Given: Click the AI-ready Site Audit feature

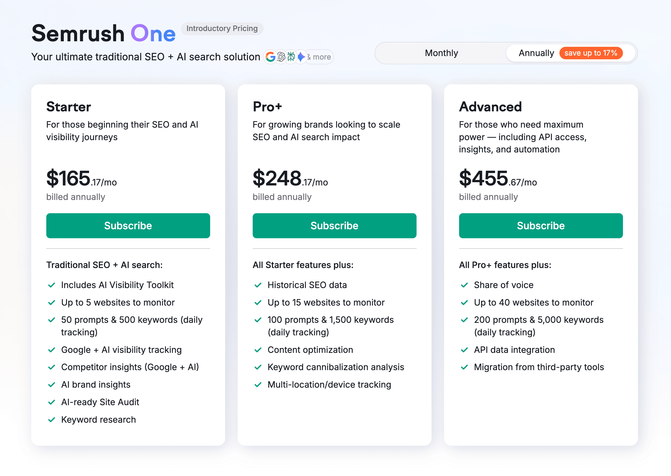Looking at the screenshot, I should tap(100, 402).
